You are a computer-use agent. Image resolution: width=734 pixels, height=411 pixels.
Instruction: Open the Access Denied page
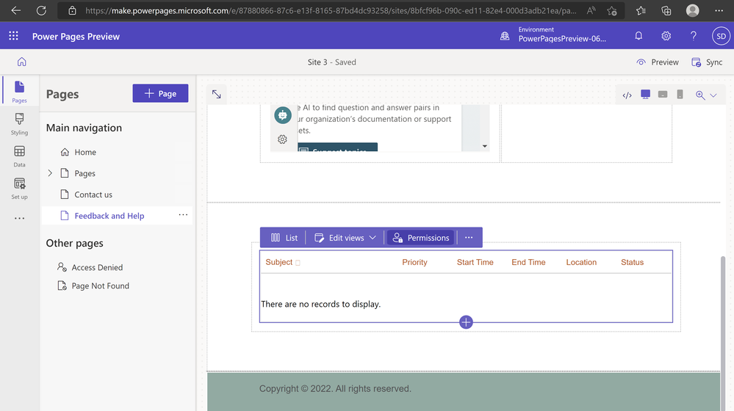pyautogui.click(x=97, y=267)
